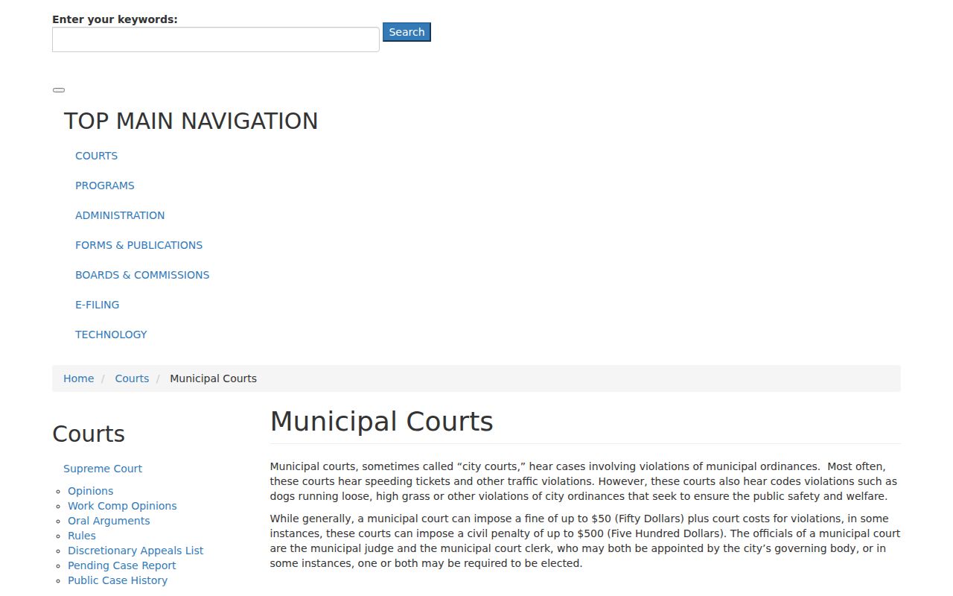The image size is (953, 596).
Task: Open Oral Arguments in sidebar
Action: point(109,521)
